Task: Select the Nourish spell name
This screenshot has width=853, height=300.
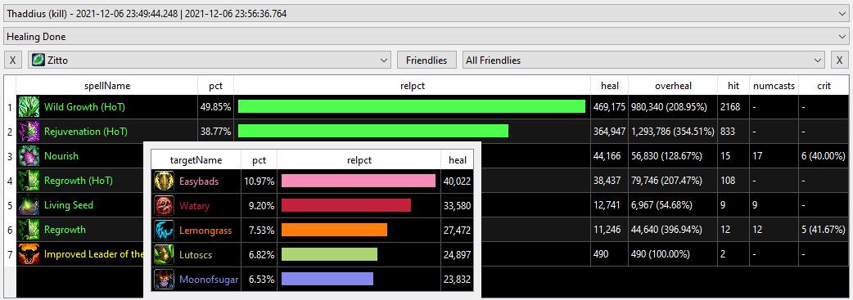Action: 61,156
